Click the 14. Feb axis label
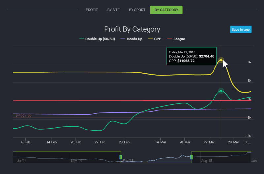This screenshot has width=264, height=174. click(51, 142)
